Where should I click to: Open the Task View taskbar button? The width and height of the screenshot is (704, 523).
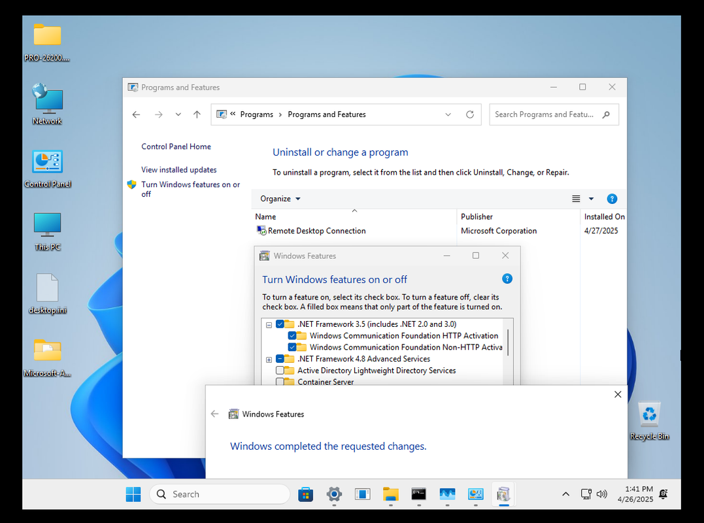[362, 494]
